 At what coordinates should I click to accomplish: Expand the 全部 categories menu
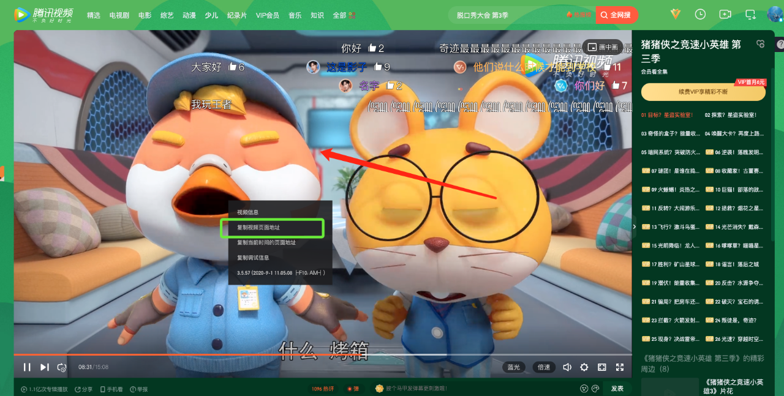pos(344,15)
